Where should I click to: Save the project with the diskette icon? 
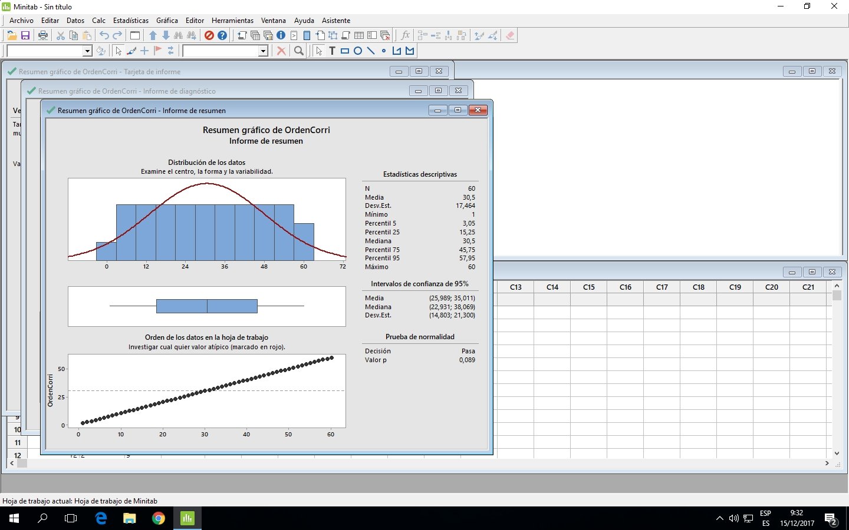tap(25, 36)
